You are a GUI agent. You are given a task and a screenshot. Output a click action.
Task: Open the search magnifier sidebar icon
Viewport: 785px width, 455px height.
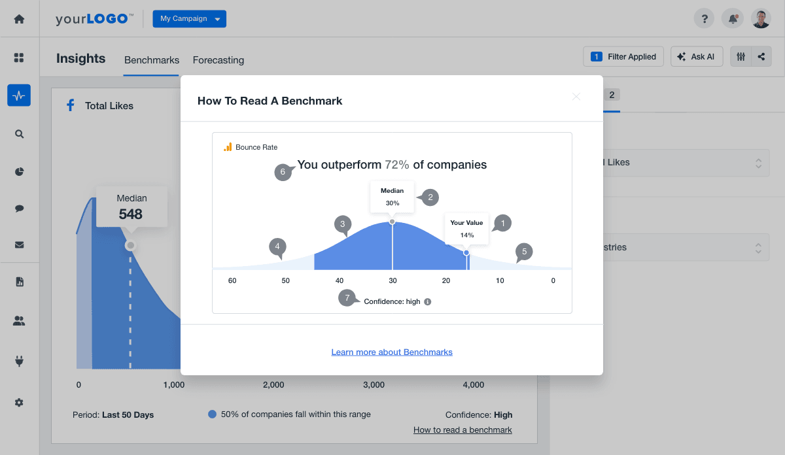click(x=19, y=134)
